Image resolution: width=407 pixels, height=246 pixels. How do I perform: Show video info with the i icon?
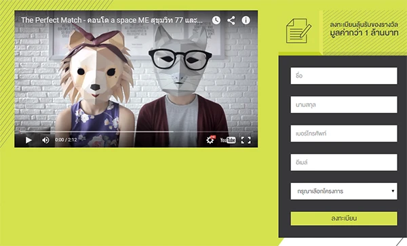pyautogui.click(x=246, y=20)
